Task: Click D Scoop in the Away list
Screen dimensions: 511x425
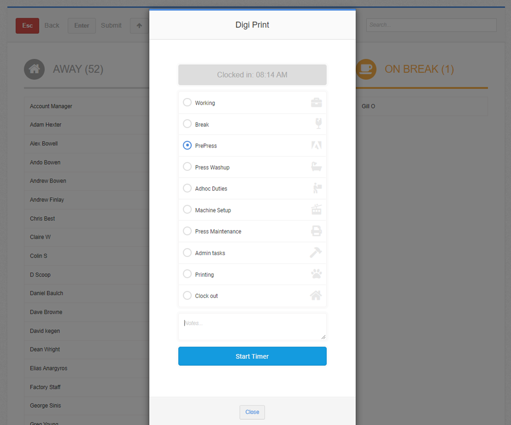Action: click(x=87, y=275)
